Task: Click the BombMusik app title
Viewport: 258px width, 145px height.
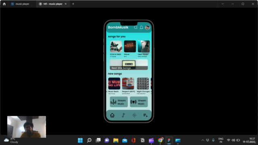Action: 118,27
